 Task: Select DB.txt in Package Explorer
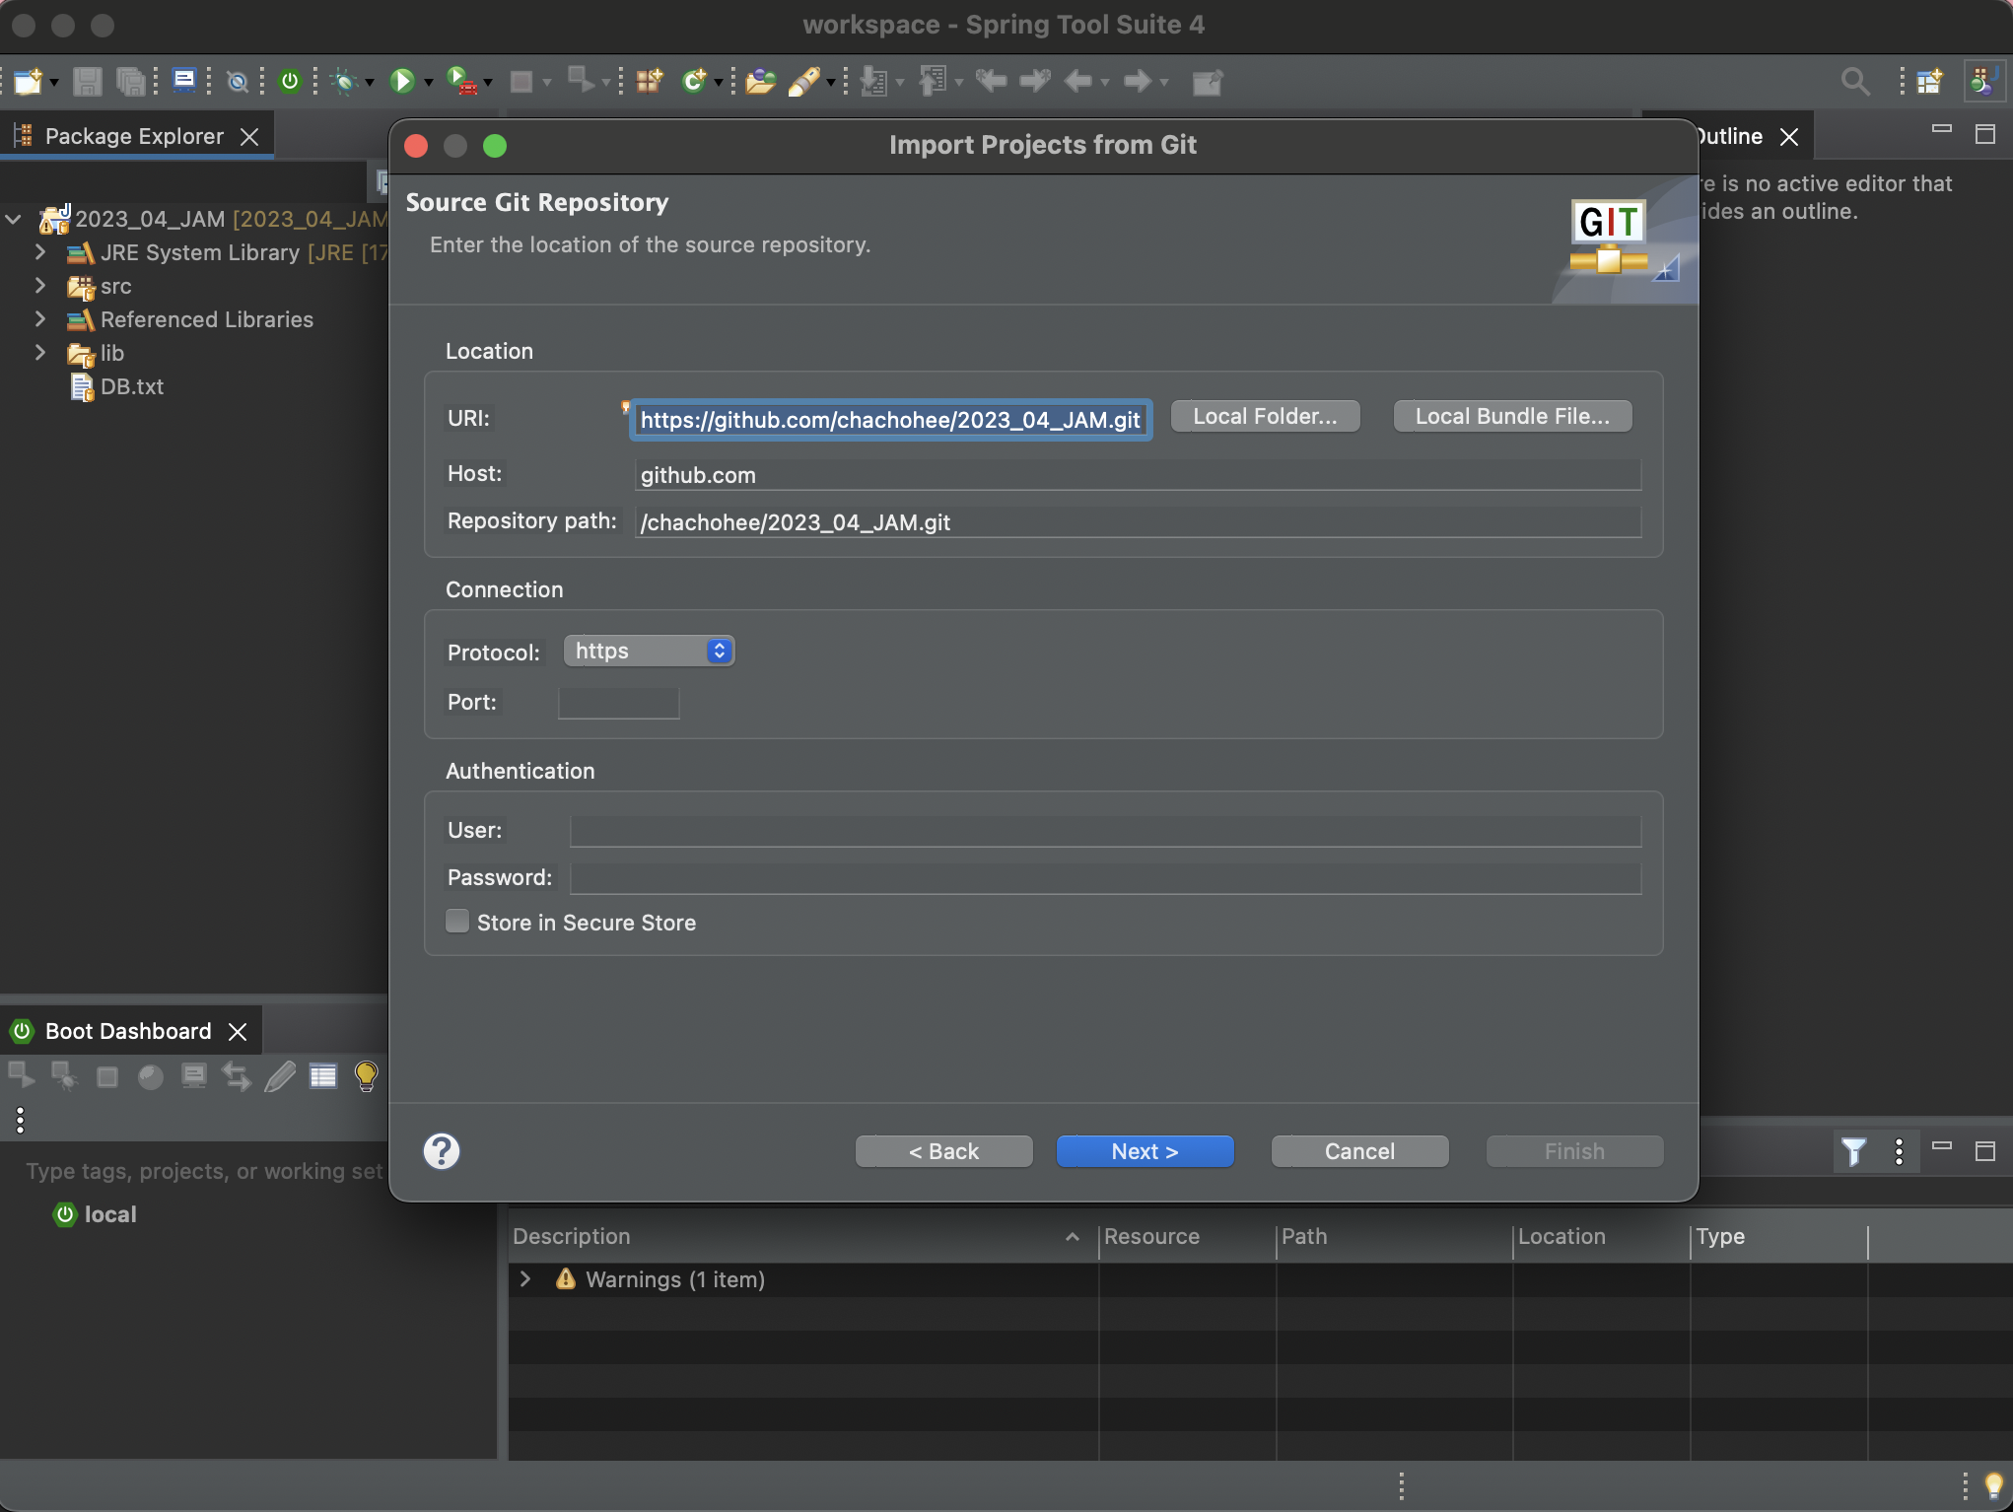pyautogui.click(x=131, y=386)
